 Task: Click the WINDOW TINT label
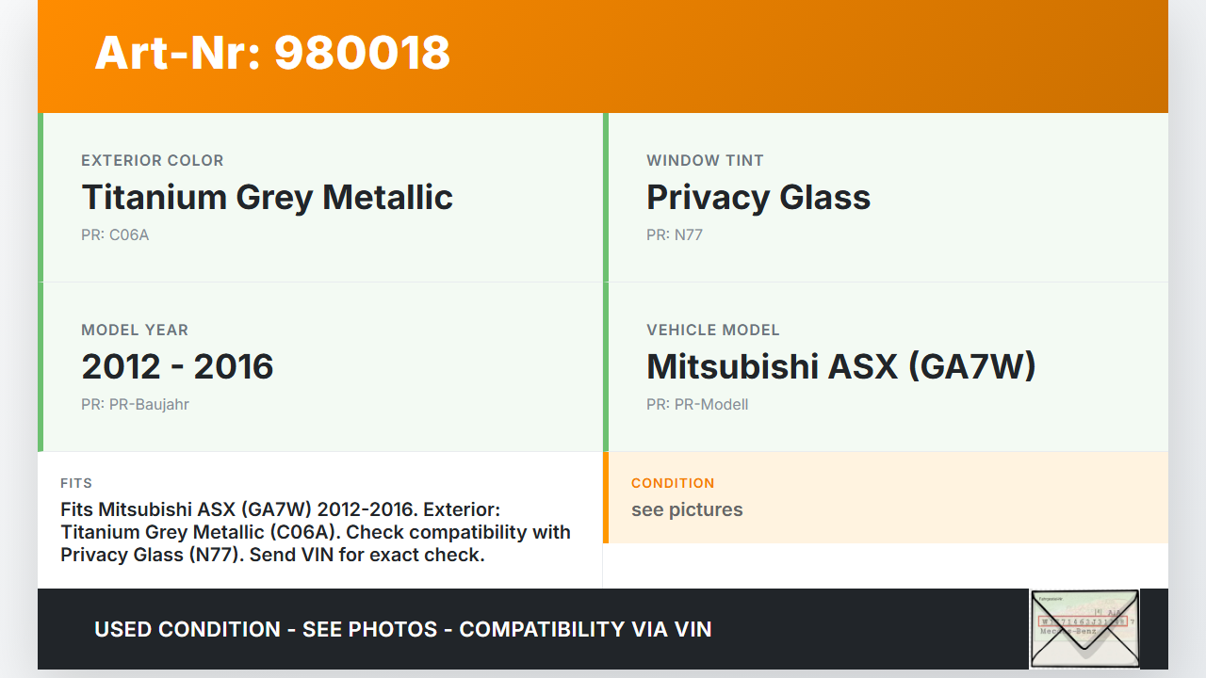coord(705,161)
